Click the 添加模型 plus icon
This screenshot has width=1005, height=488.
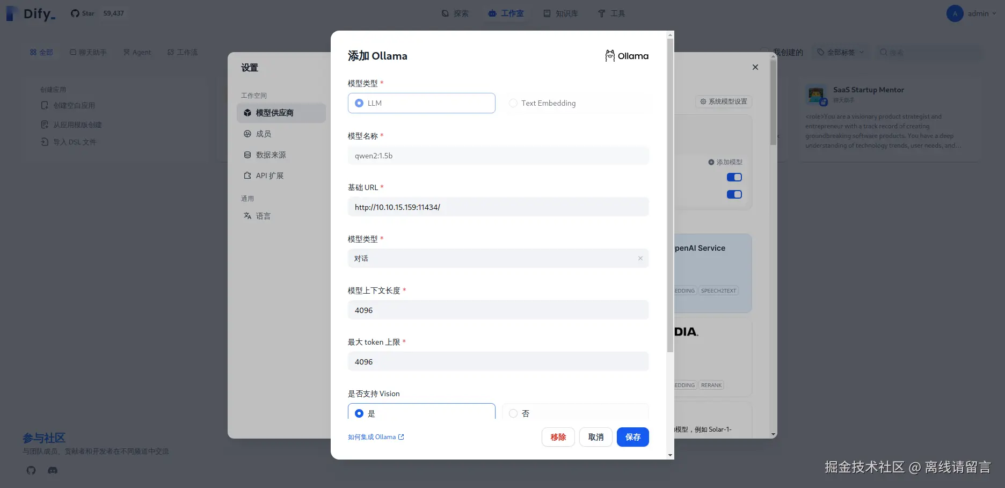click(711, 162)
